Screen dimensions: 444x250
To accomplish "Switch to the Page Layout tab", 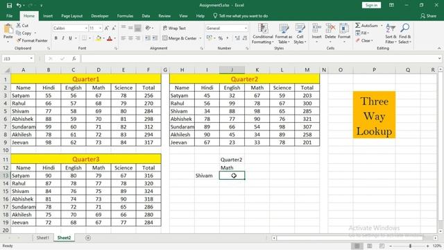I will 72,16.
